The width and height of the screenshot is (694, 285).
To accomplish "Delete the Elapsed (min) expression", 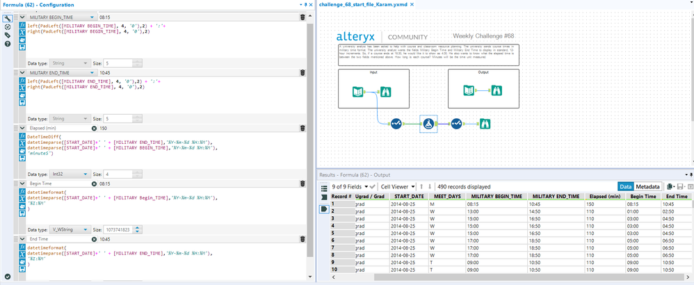I will (x=302, y=128).
